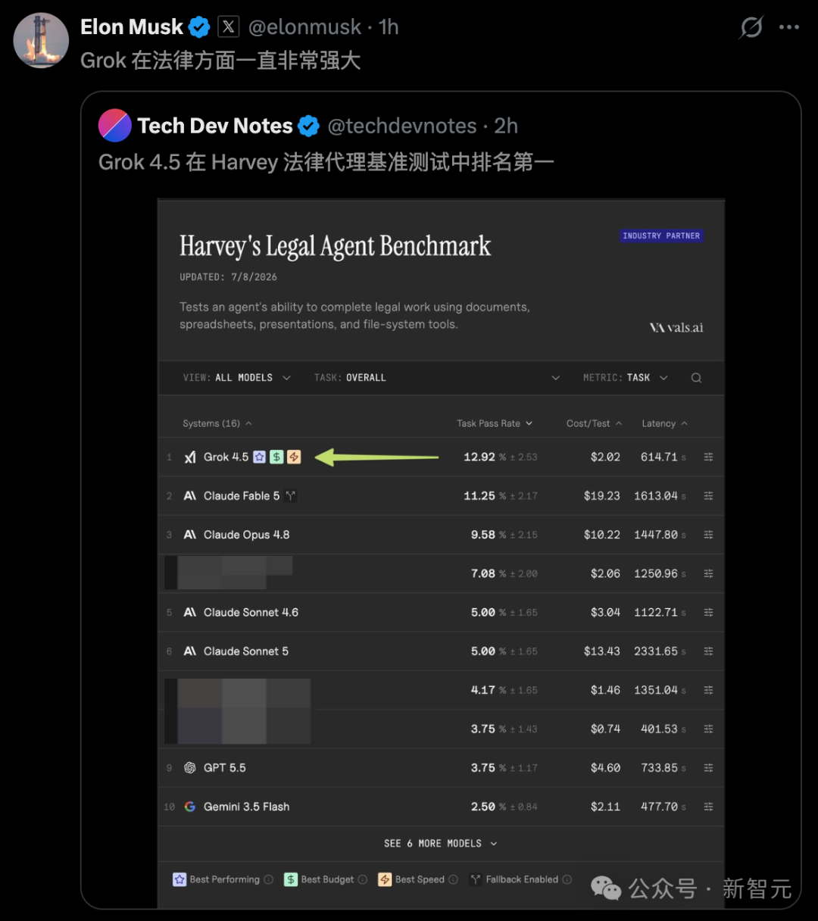Click the Grok slashed-circle icon

(x=751, y=28)
